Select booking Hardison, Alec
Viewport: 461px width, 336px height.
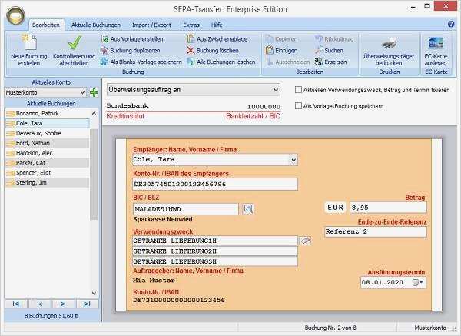[x=48, y=153]
